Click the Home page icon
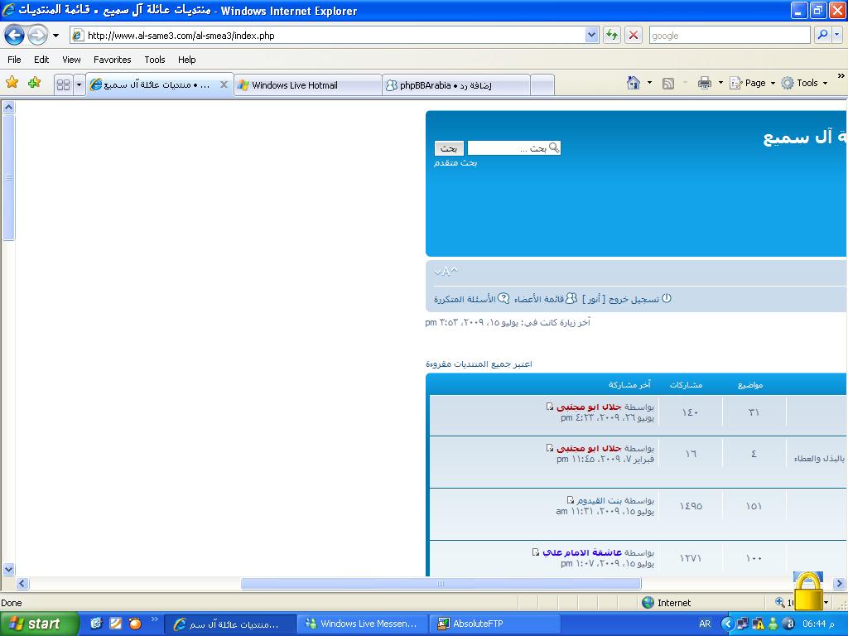The width and height of the screenshot is (848, 636). click(x=634, y=83)
